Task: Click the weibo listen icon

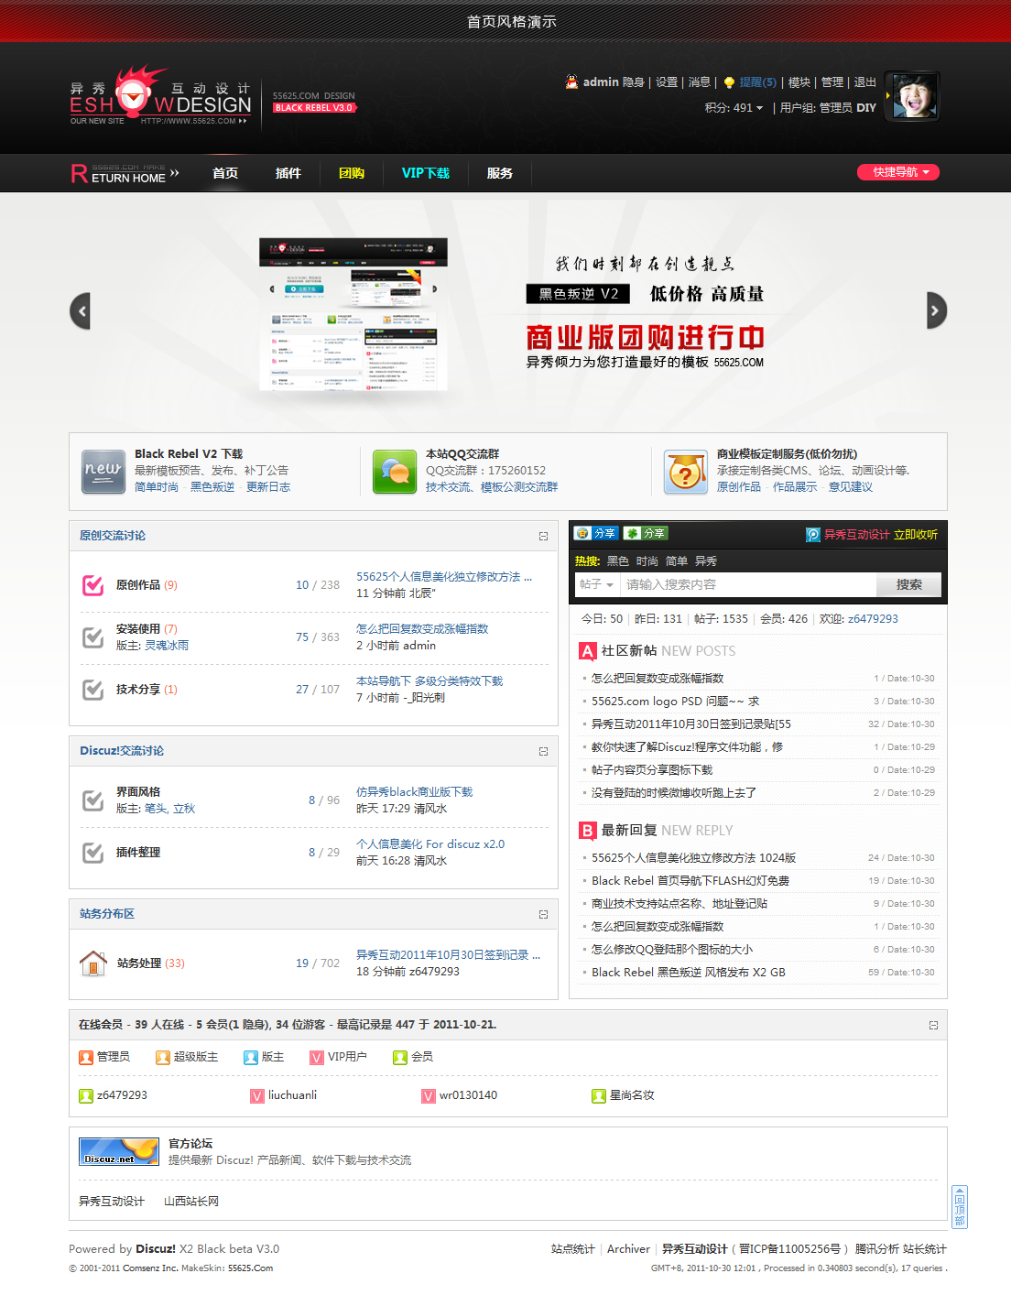Action: (812, 535)
